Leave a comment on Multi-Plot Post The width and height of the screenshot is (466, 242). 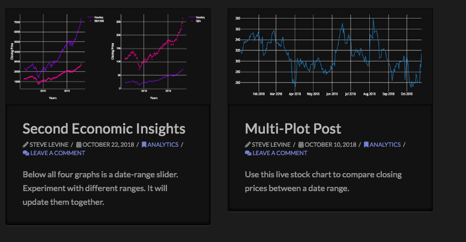(x=280, y=153)
